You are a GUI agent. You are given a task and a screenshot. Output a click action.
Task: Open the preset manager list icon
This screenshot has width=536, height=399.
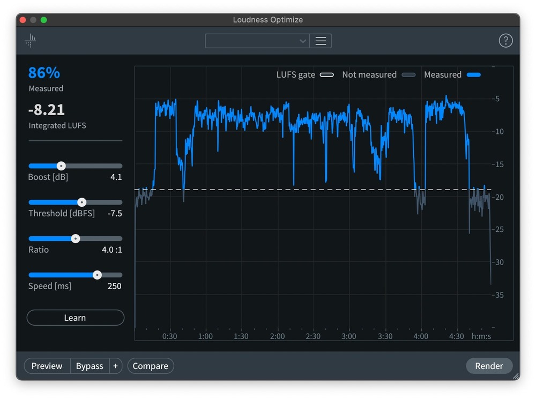321,41
